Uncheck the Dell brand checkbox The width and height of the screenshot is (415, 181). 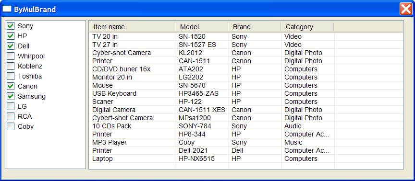click(11, 46)
